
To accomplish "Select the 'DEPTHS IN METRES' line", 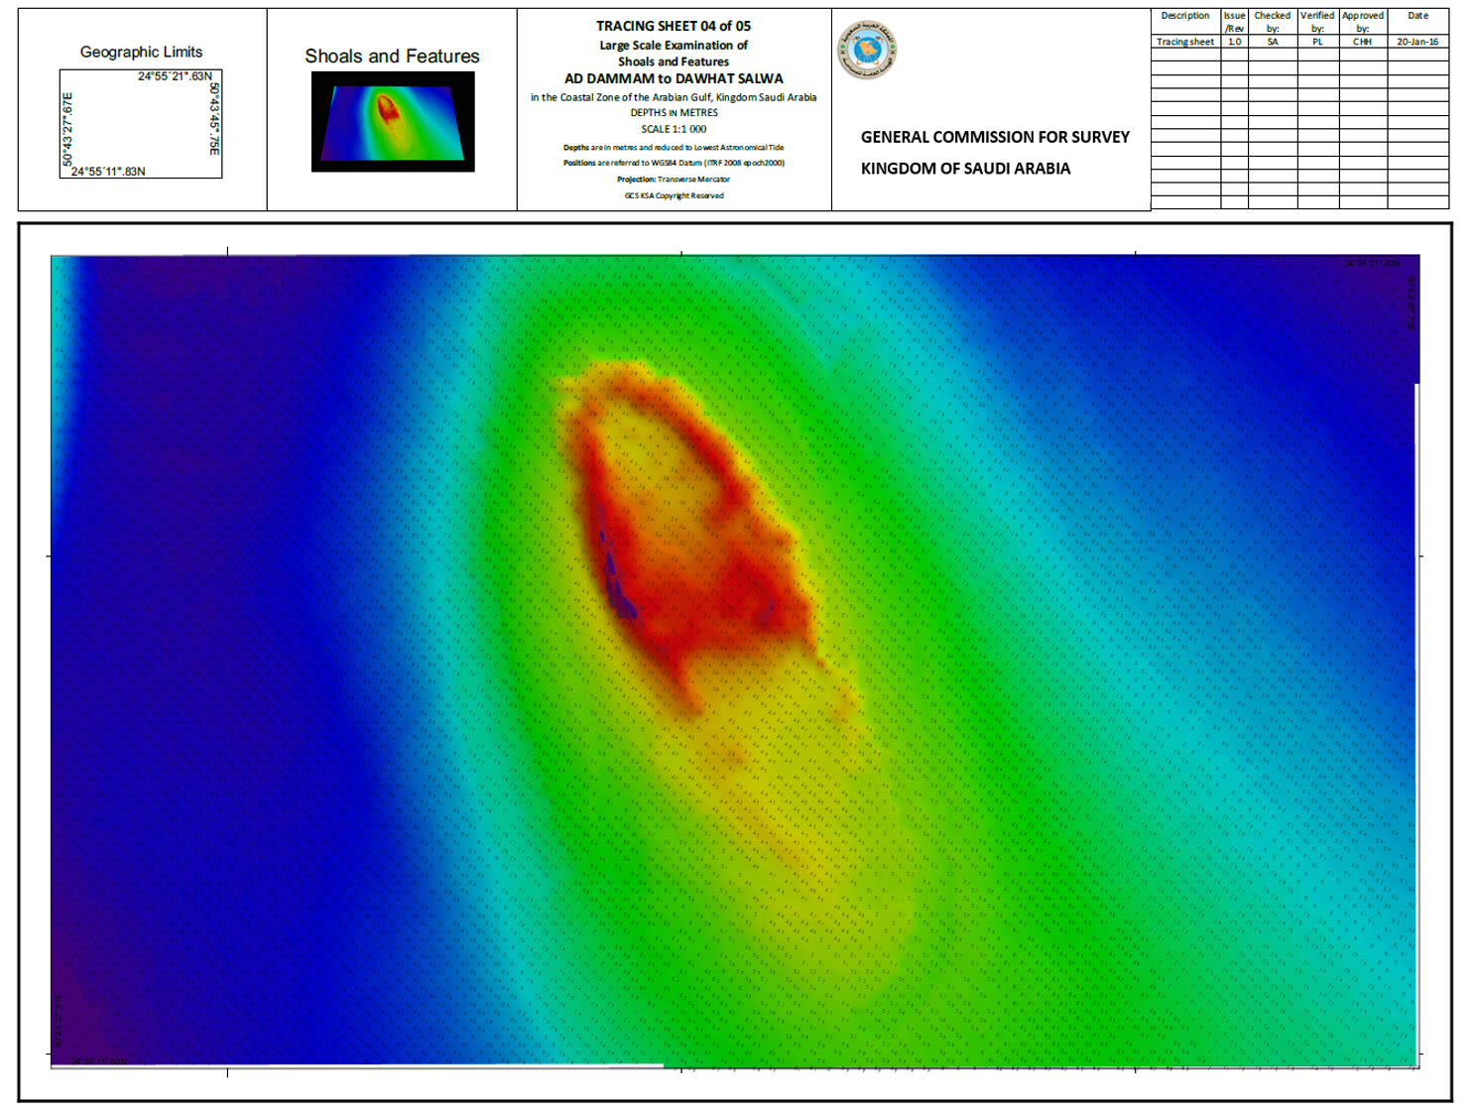I will (x=674, y=113).
